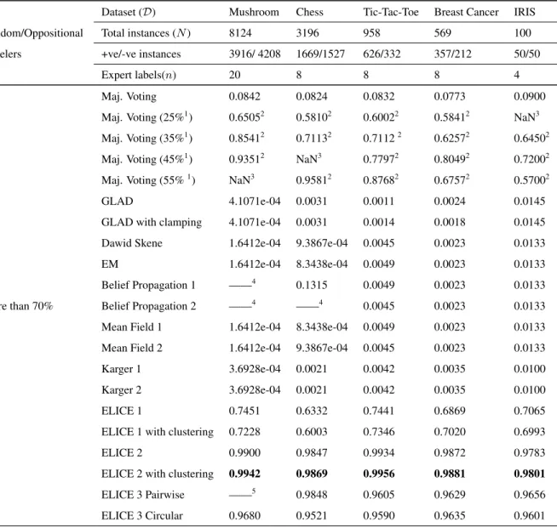Click the Chess column header
Viewport: 557px width, 528px height.
pos(309,12)
